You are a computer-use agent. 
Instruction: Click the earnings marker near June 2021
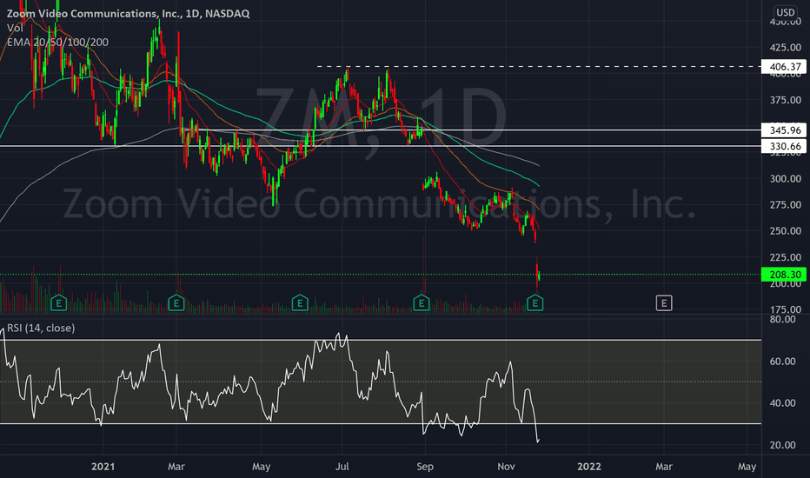tap(300, 302)
